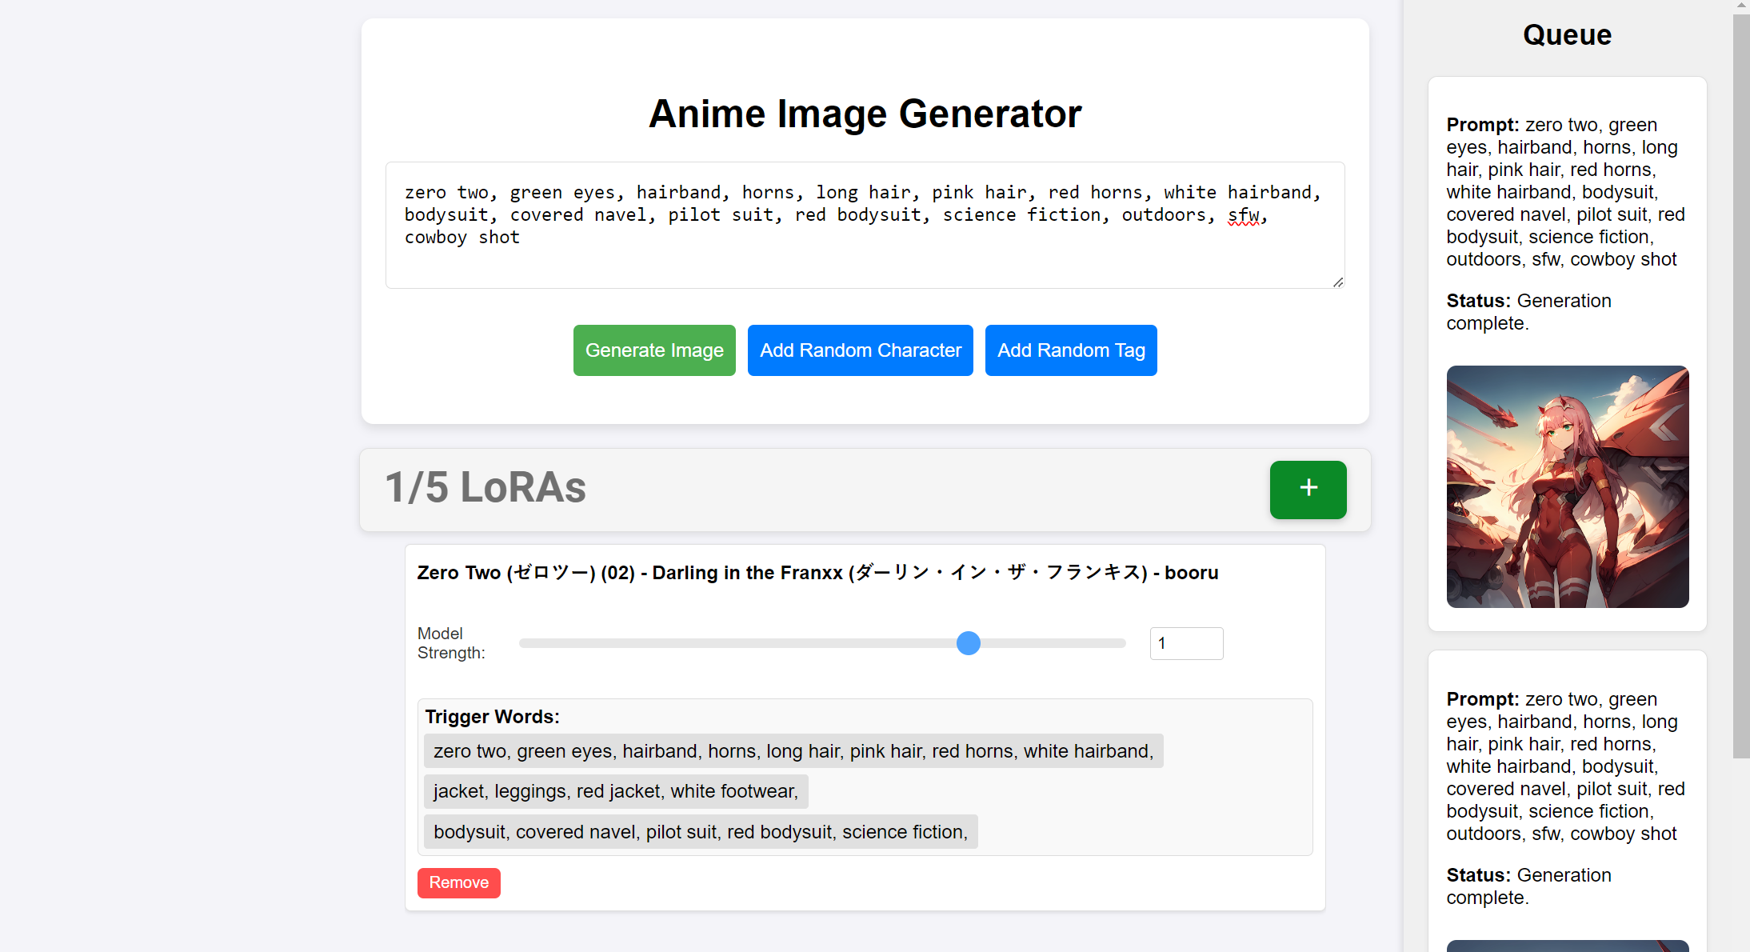Image resolution: width=1750 pixels, height=952 pixels.
Task: Click the Model Strength number field
Action: [1185, 643]
